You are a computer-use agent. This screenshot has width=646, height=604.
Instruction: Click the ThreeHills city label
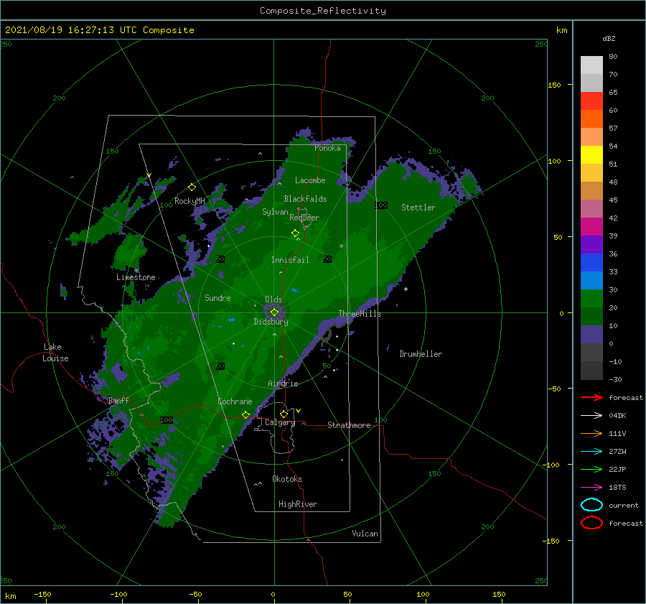pyautogui.click(x=360, y=314)
